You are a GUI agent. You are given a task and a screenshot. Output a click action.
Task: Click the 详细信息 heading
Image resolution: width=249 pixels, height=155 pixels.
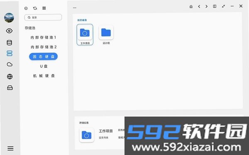point(84,123)
